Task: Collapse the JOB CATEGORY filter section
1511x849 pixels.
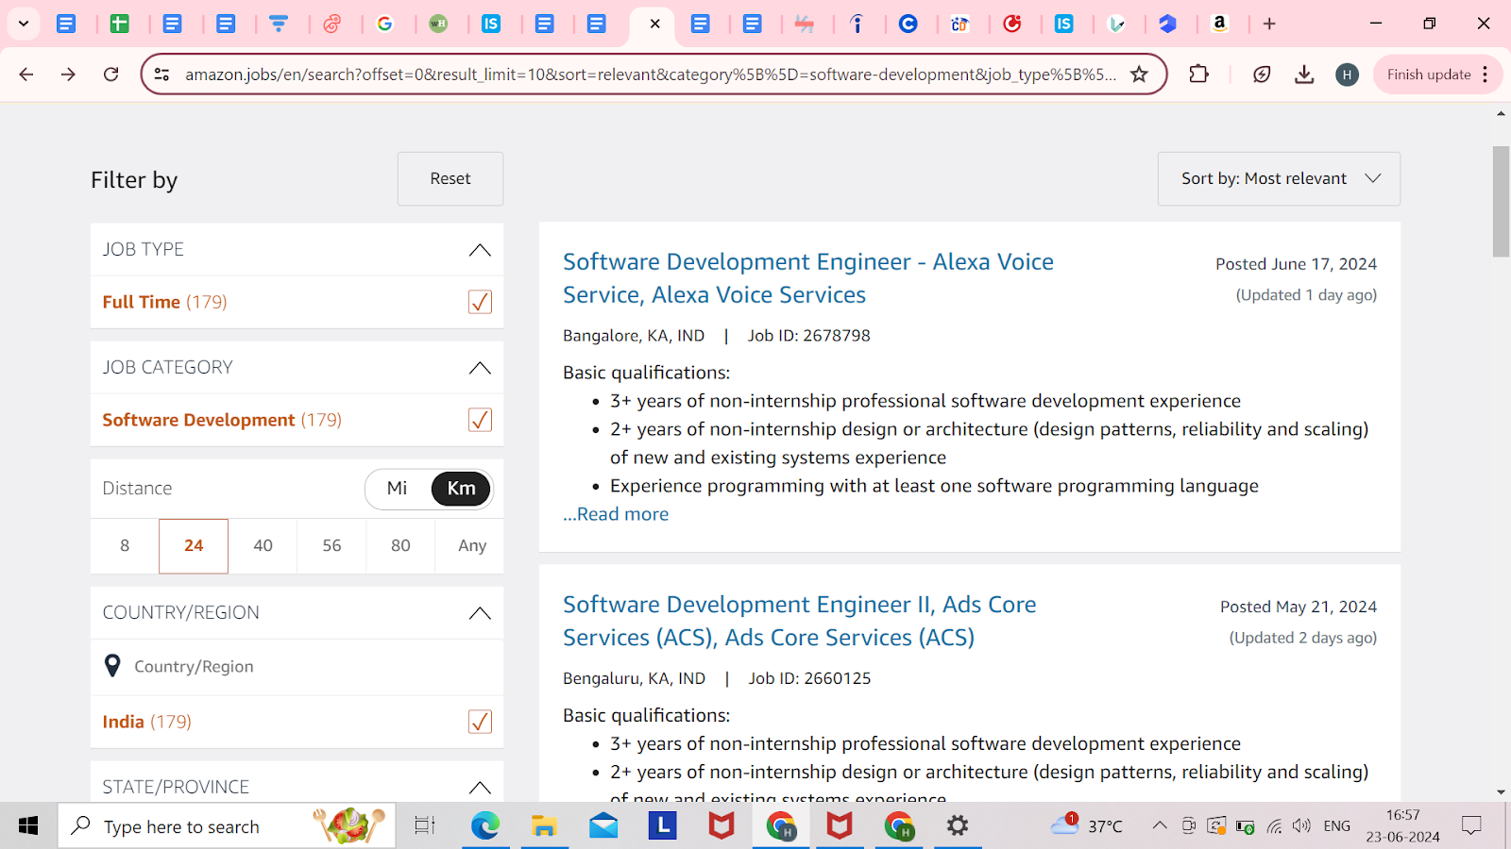Action: [x=480, y=368]
